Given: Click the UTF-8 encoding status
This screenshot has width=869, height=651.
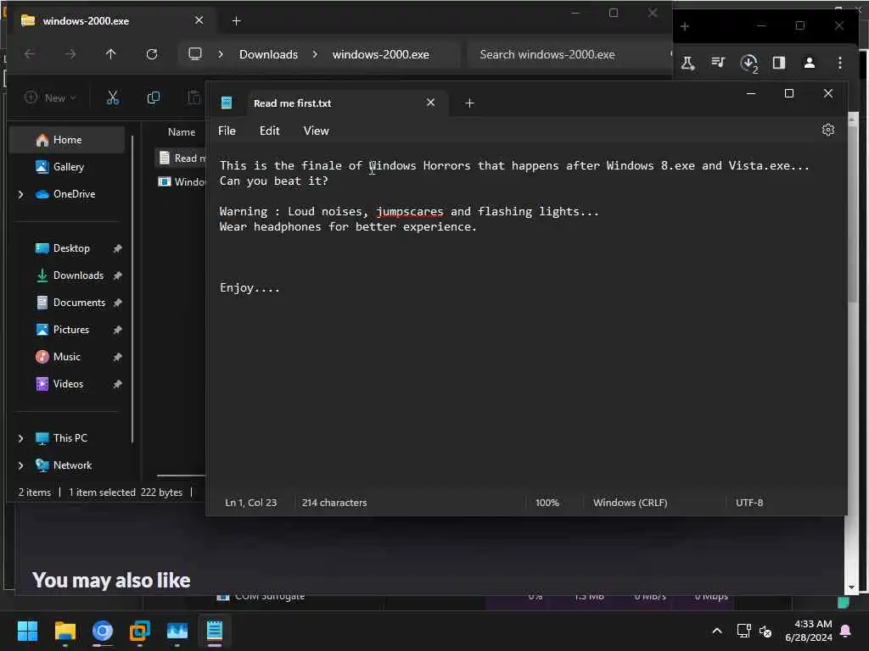Looking at the screenshot, I should (749, 503).
